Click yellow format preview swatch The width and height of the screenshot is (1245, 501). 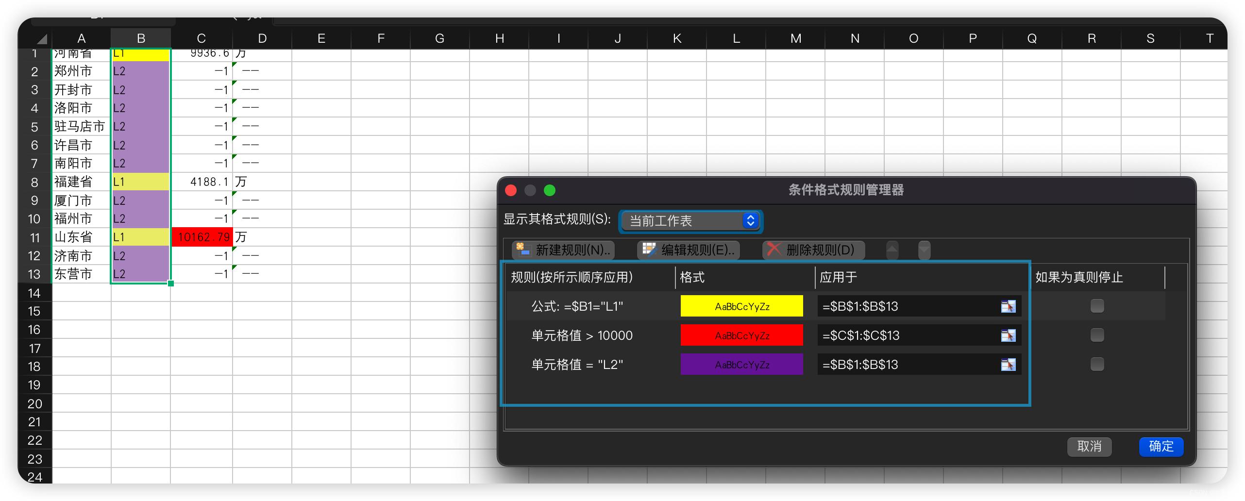[741, 306]
